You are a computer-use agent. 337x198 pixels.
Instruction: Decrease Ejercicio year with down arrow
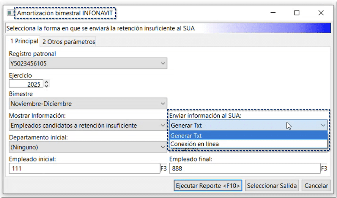tap(46, 86)
